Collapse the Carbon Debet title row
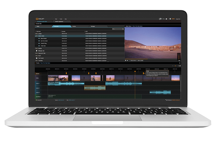The height and width of the screenshot is (142, 216). coord(36,36)
